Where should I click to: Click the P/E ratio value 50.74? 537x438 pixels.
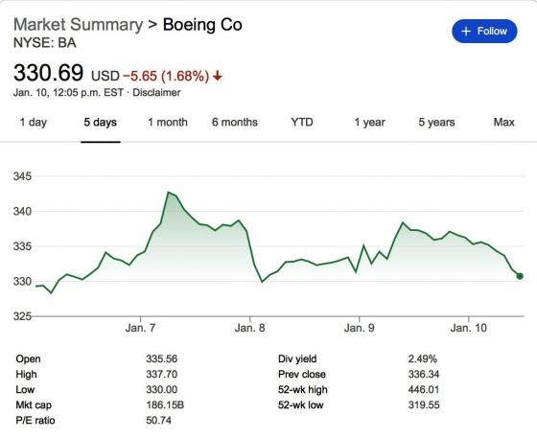point(158,420)
